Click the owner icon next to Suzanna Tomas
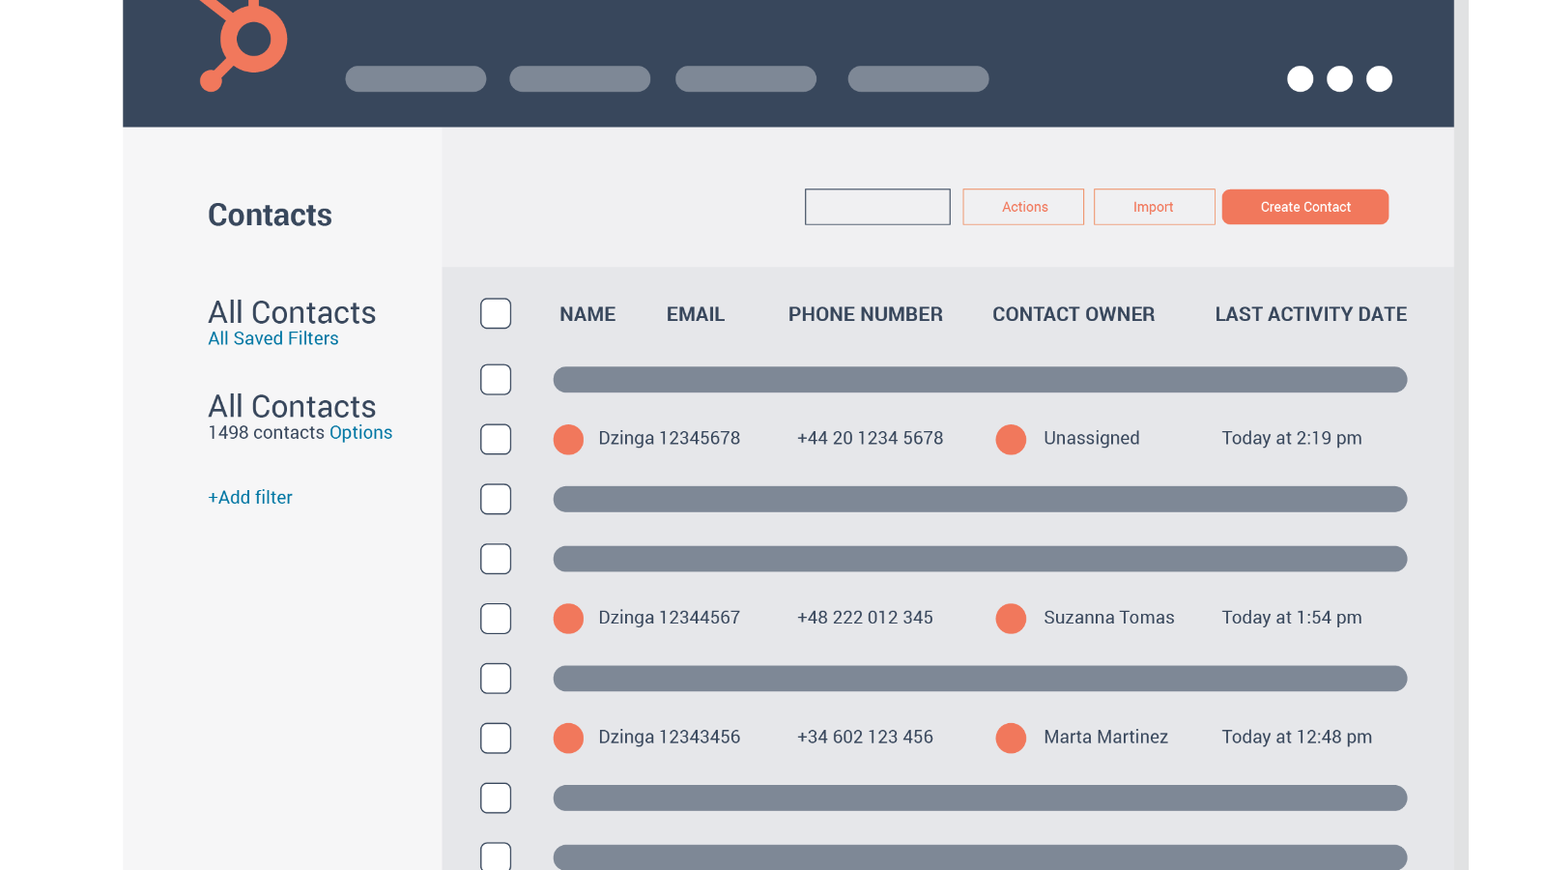Image resolution: width=1546 pixels, height=870 pixels. [1011, 619]
